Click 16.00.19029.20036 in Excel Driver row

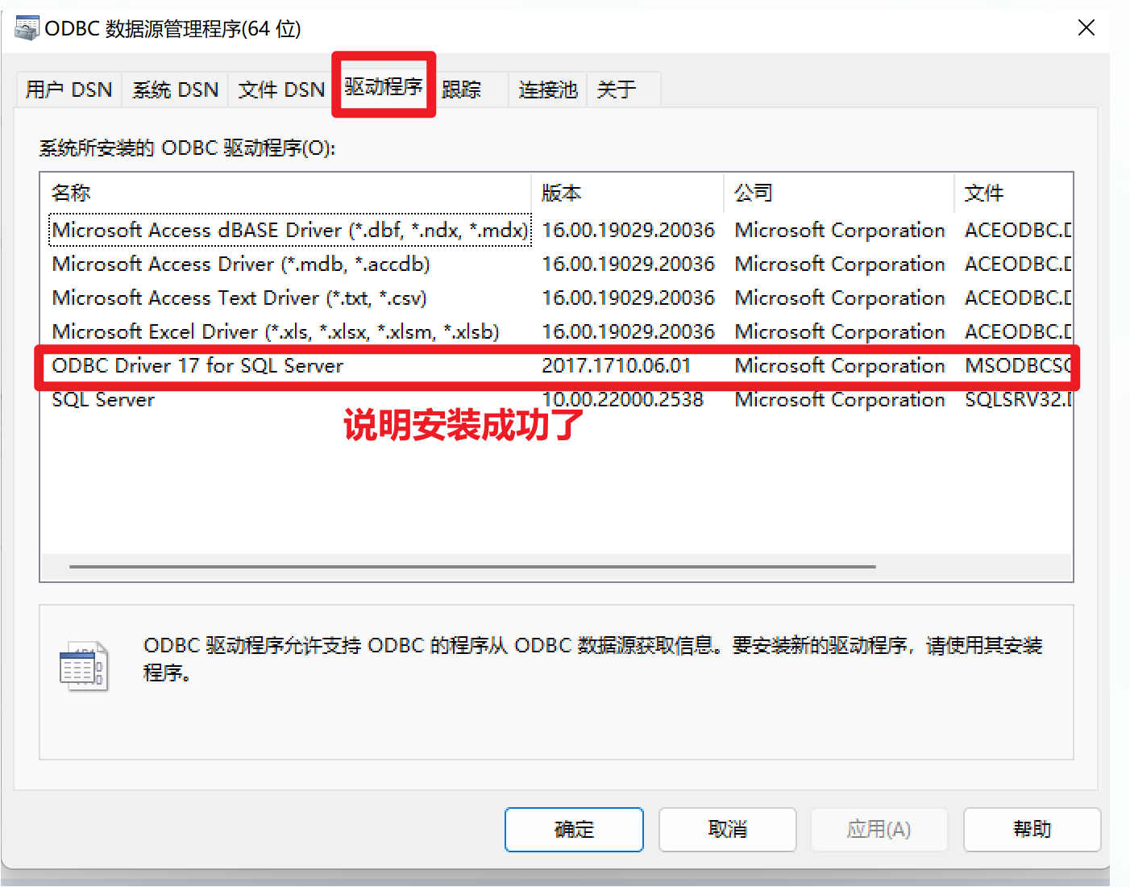point(628,331)
